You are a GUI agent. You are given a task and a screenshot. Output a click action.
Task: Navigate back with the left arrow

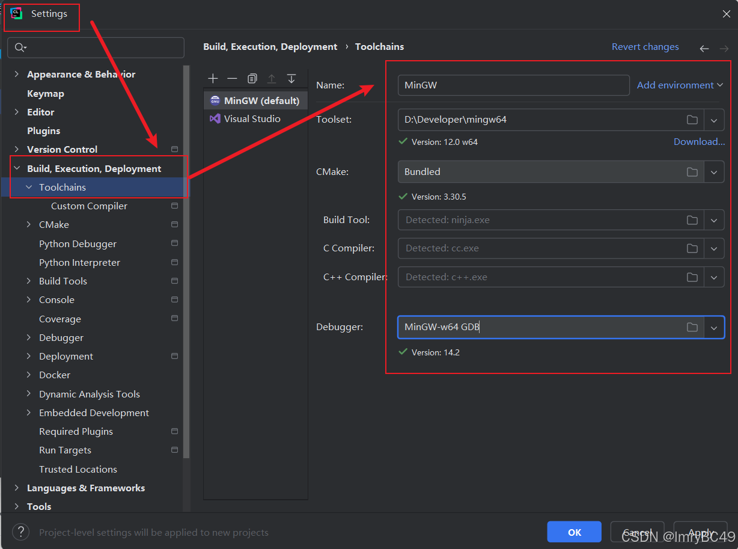click(704, 48)
